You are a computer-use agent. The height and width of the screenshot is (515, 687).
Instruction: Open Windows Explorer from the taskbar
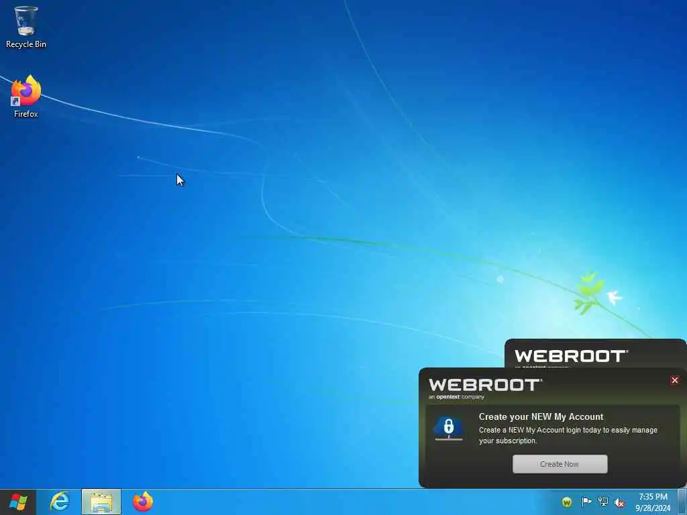(x=101, y=502)
